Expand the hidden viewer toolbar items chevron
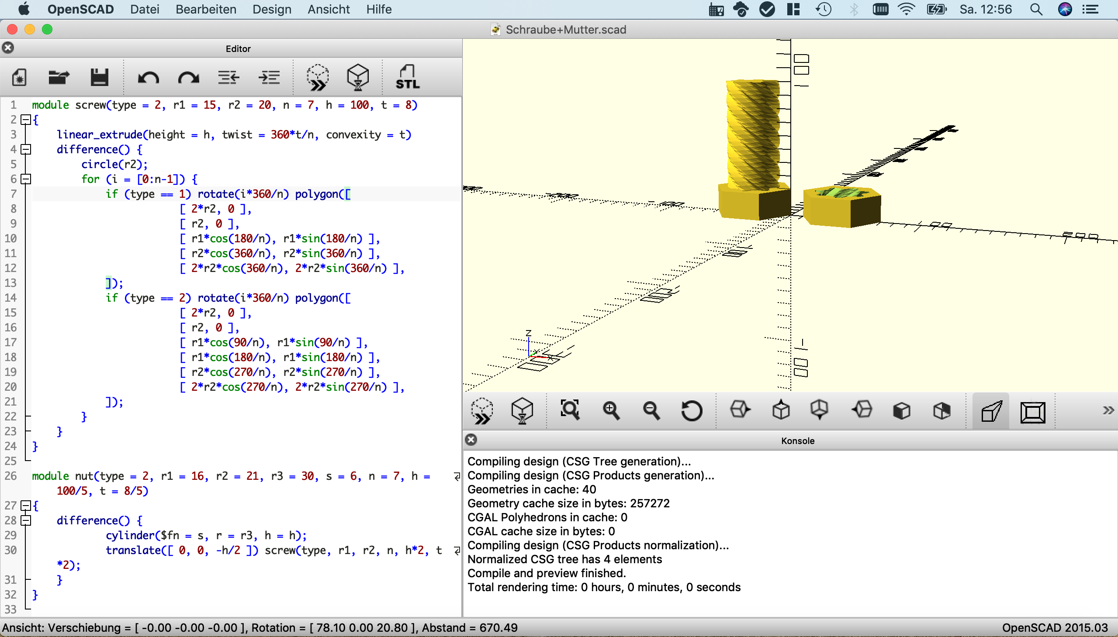The width and height of the screenshot is (1118, 637). pos(1108,411)
